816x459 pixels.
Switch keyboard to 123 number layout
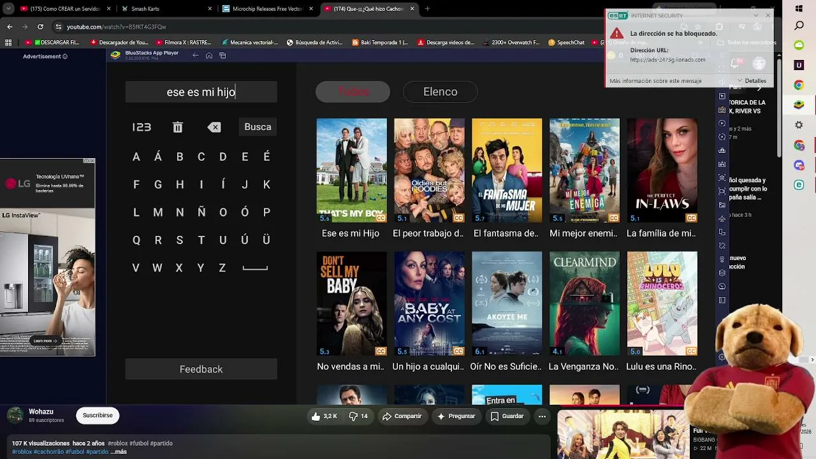(142, 127)
